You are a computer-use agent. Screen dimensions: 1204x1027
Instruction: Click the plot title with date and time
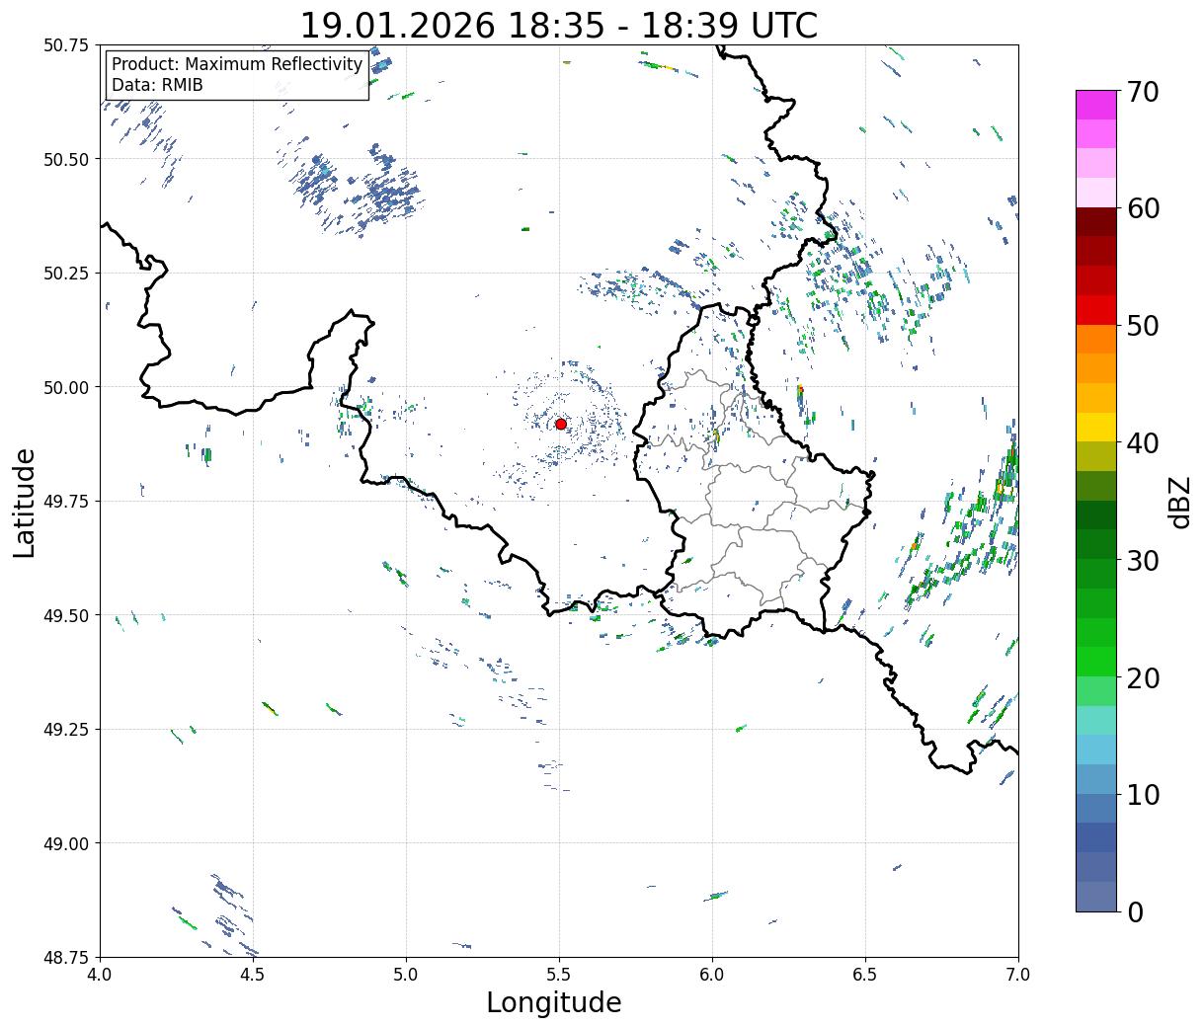[x=559, y=25]
